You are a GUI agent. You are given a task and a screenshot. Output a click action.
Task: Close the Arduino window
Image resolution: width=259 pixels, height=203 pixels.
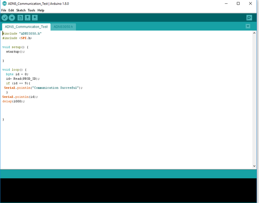[x=251, y=3]
